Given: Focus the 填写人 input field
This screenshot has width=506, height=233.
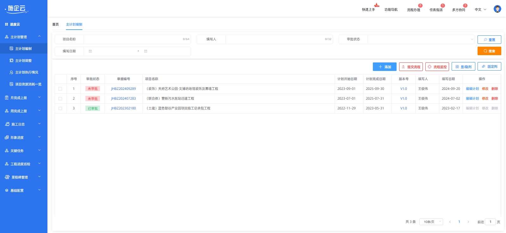Looking at the screenshot, I should coord(279,39).
